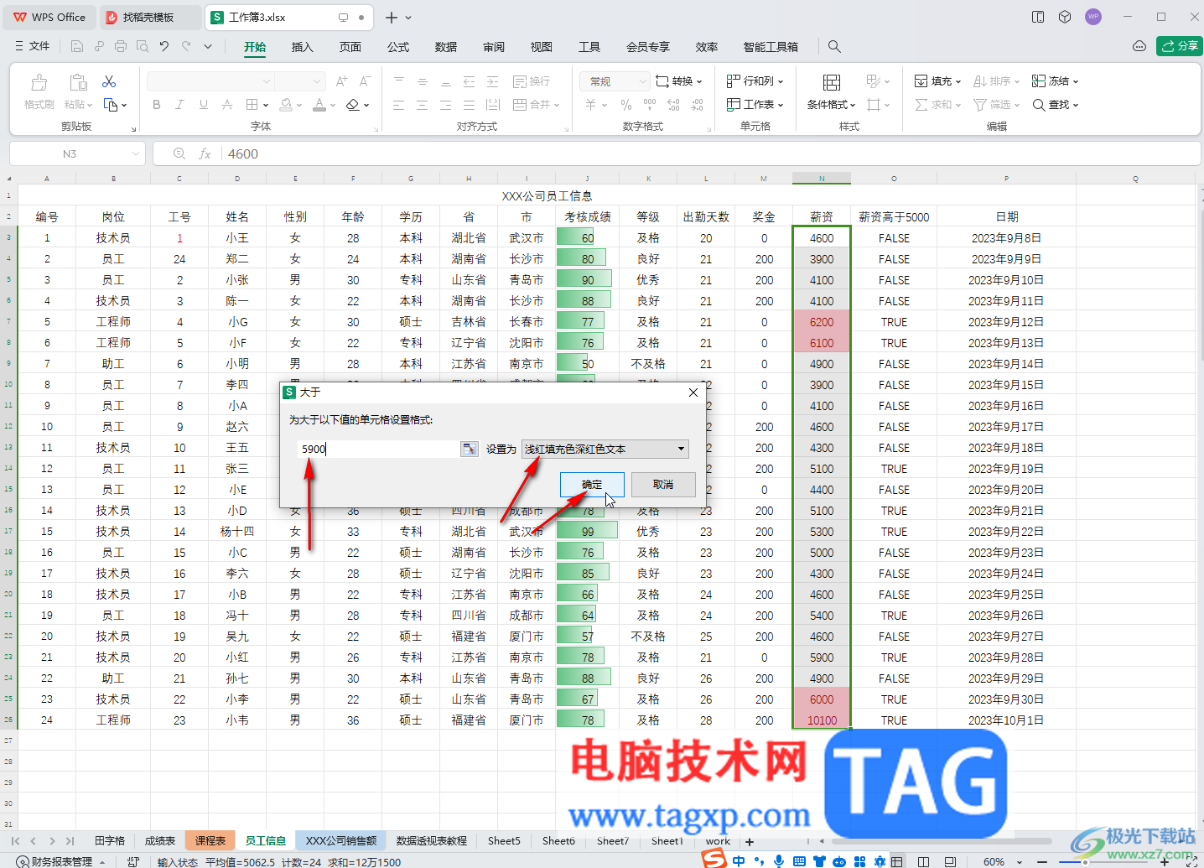Select the cell with salary 10100
This screenshot has height=868, width=1204.
[822, 720]
